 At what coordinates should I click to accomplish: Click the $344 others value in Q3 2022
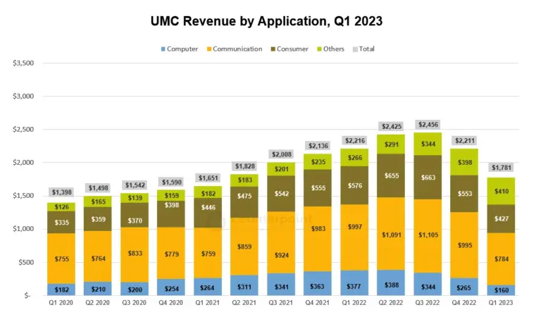[x=428, y=144]
